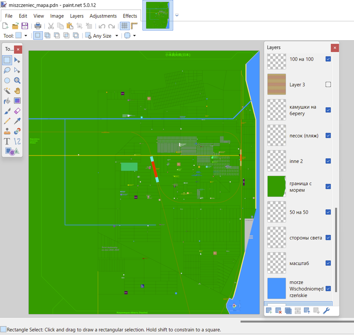The height and width of the screenshot is (335, 354).
Task: Save the image with the floppy disk icon
Action: [25, 26]
